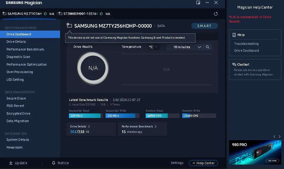Viewport: 284px width, 169px height.
Task: Switch temperature unit to °F
Action: tap(156, 47)
